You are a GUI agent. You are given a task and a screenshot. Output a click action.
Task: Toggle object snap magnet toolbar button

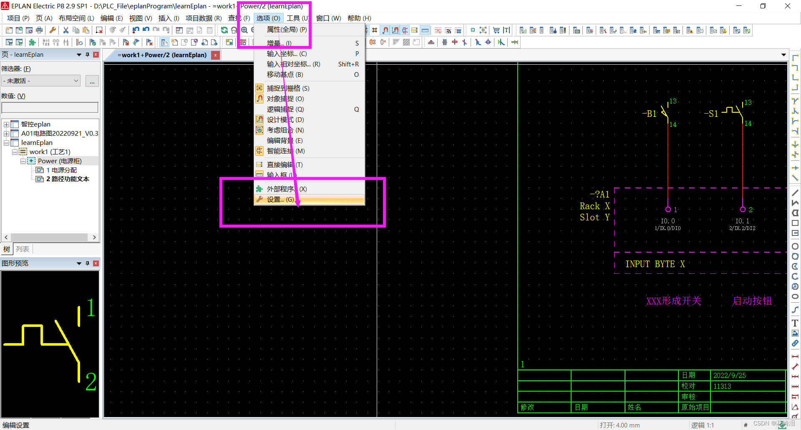tap(385, 30)
